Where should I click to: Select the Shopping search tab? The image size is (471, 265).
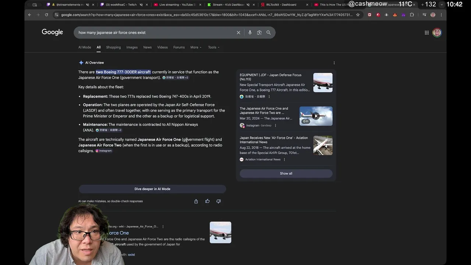[x=113, y=47]
